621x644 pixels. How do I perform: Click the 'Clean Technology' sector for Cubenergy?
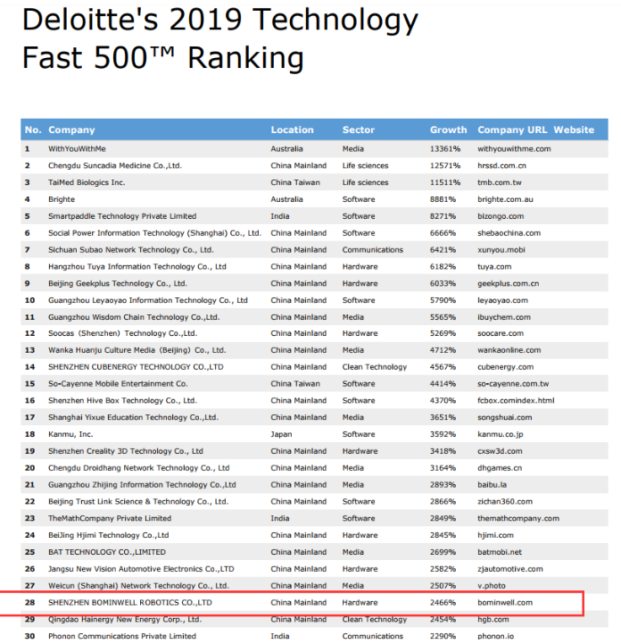[375, 367]
